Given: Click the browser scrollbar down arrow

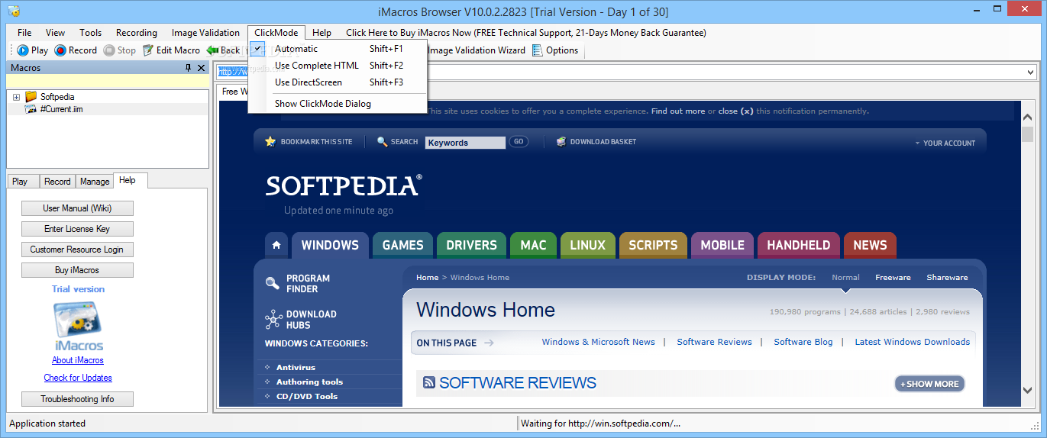Looking at the screenshot, I should pos(1028,390).
